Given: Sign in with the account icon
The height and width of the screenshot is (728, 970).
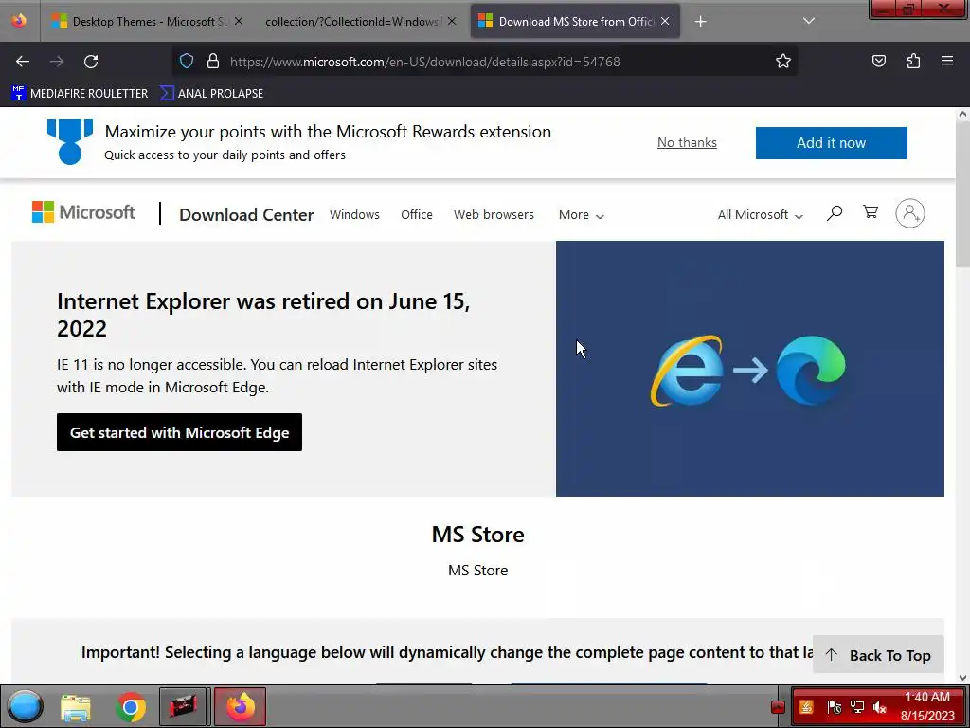Looking at the screenshot, I should [910, 213].
